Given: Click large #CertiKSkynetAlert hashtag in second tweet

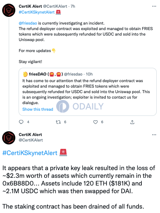Looking at the screenshot, I should 30,153.
